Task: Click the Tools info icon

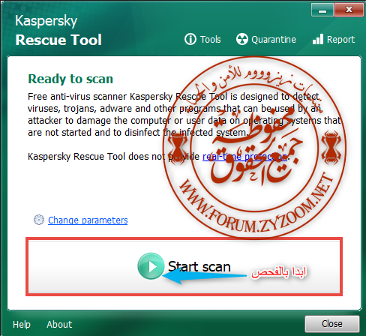Action: point(190,39)
